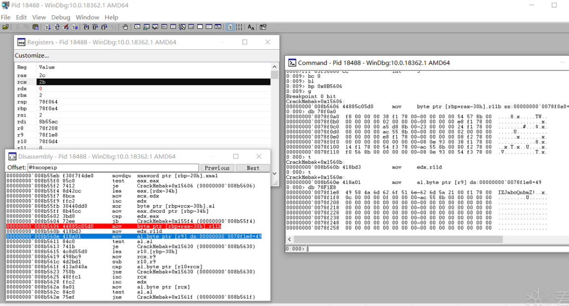Click the Go (run) debugger icon
This screenshot has width=569, height=306.
tap(48, 27)
